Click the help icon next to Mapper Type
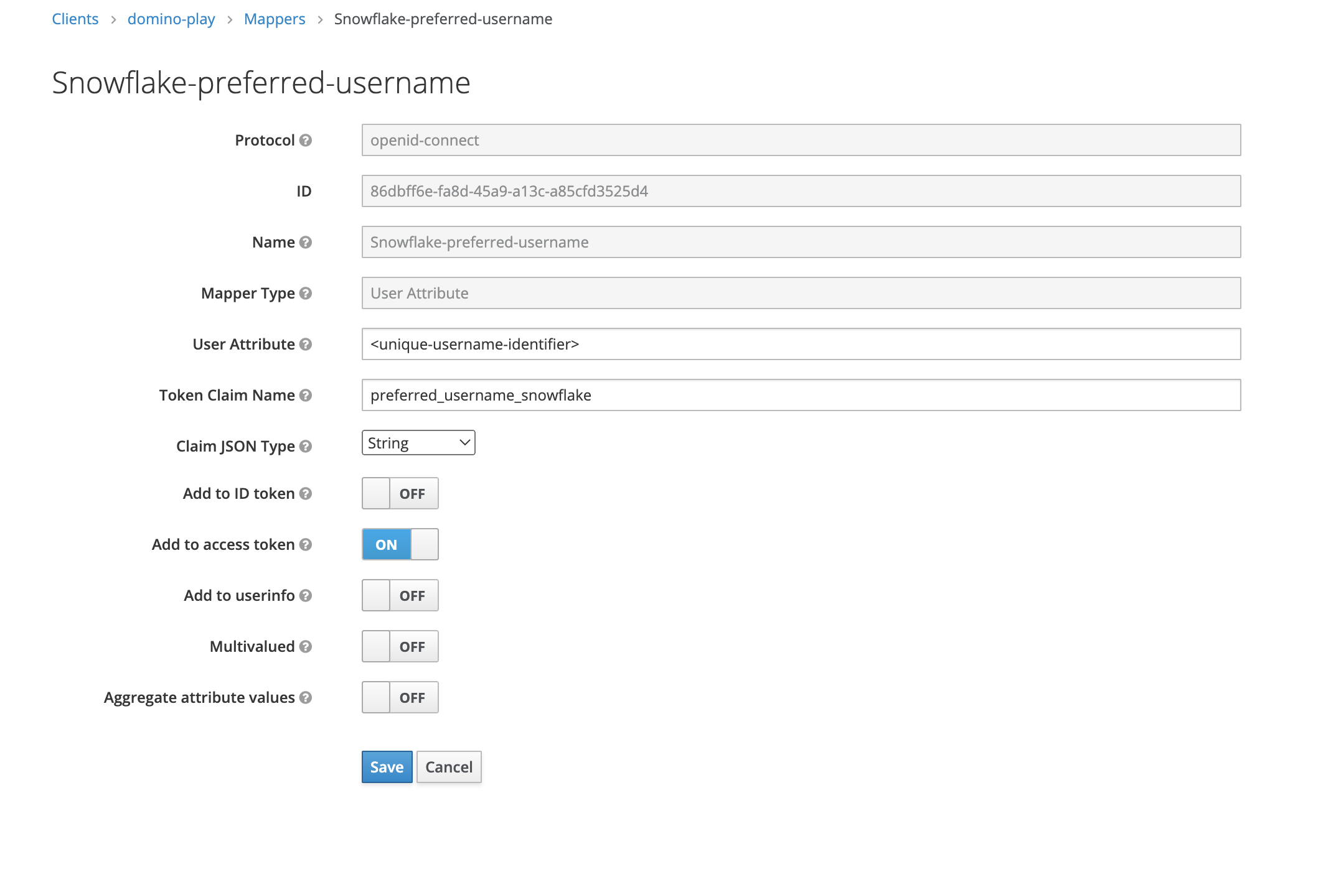 point(305,294)
